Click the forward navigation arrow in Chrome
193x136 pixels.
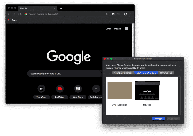click(x=14, y=14)
